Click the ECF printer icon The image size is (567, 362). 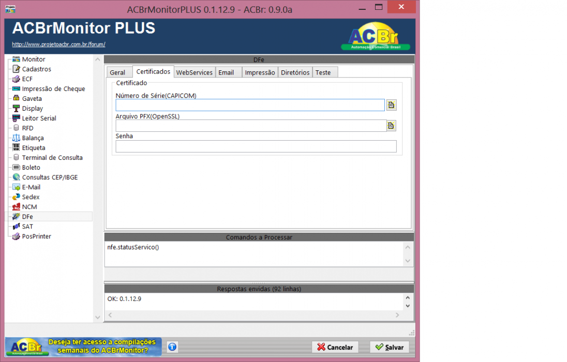[x=16, y=79]
